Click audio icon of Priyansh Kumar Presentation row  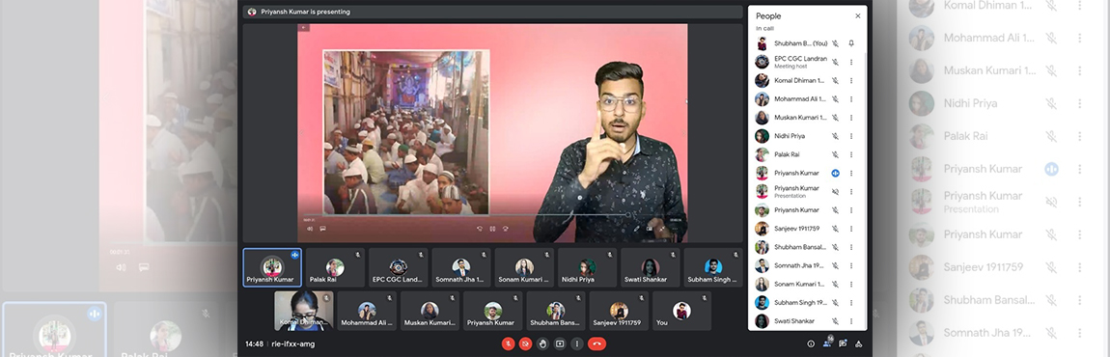[835, 191]
